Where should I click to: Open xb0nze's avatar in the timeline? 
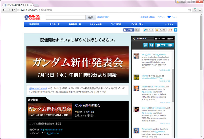coord(136,77)
